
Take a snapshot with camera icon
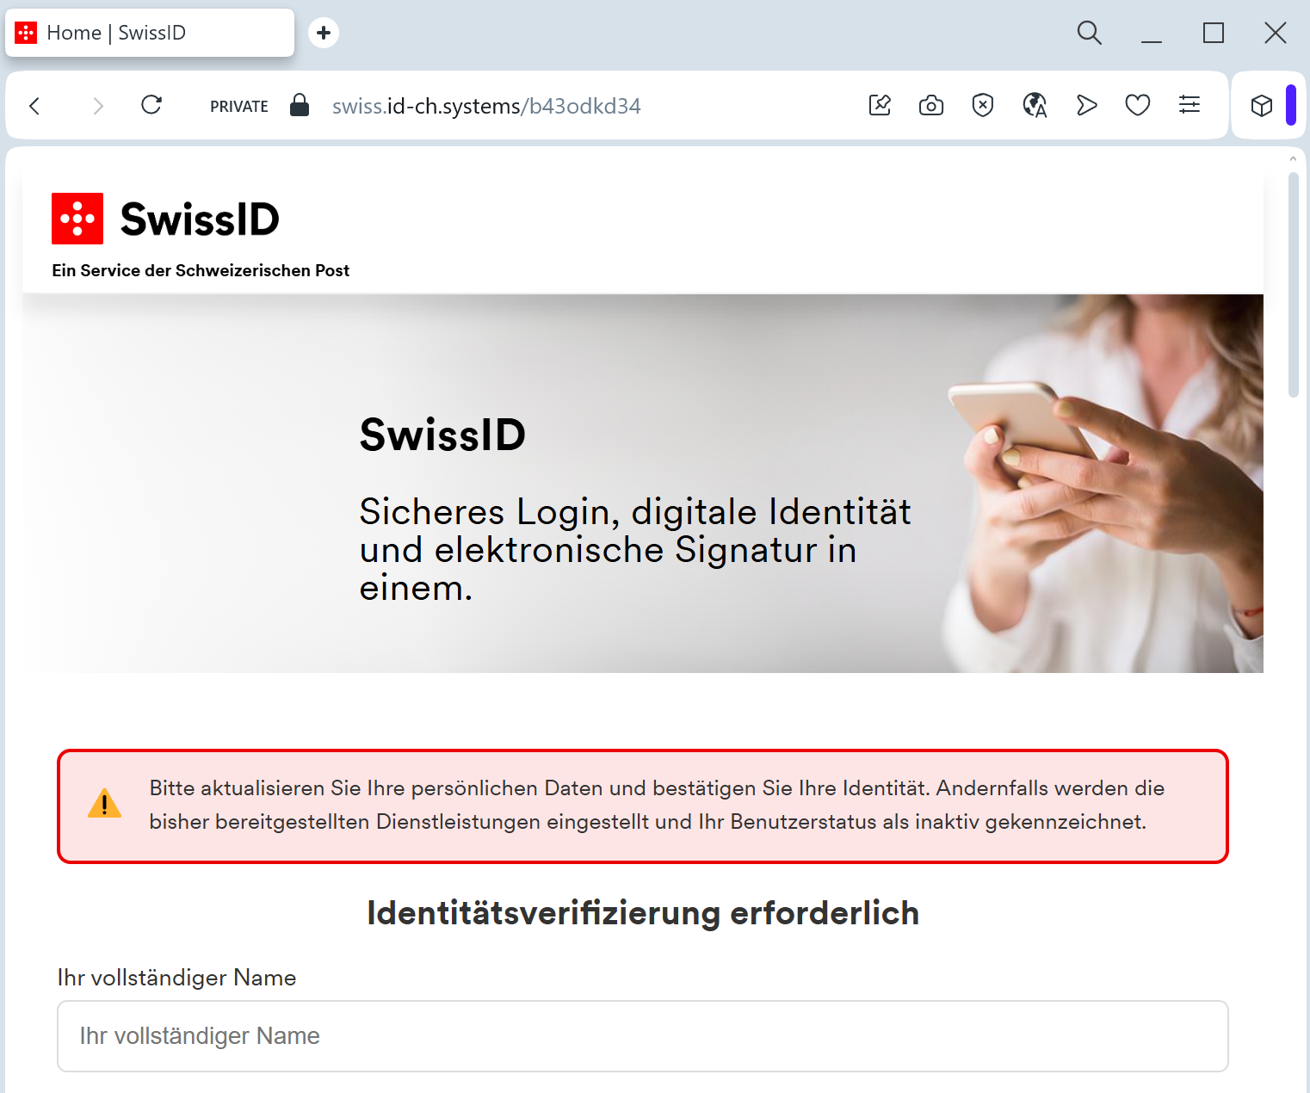[x=931, y=105]
